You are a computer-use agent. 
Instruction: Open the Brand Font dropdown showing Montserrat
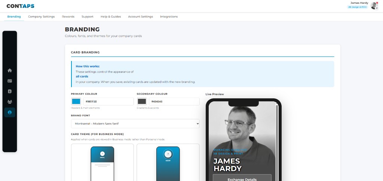point(135,124)
